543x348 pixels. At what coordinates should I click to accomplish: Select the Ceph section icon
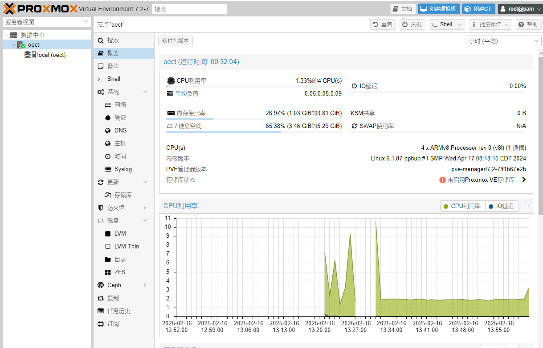click(x=101, y=285)
